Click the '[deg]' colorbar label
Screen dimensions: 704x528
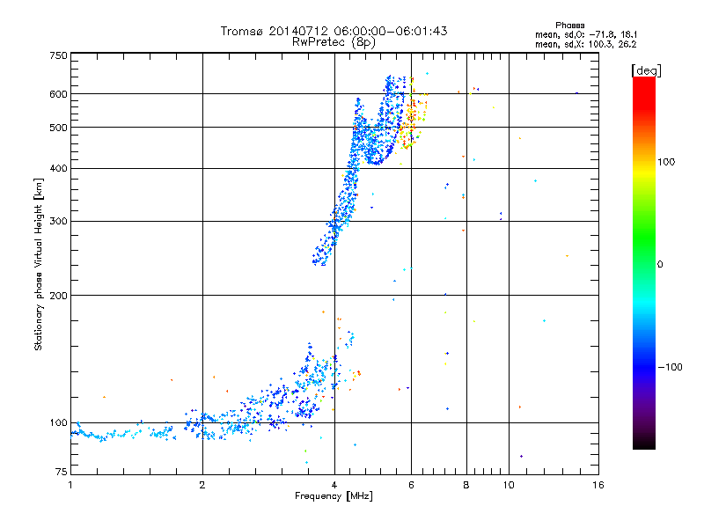[x=646, y=70]
